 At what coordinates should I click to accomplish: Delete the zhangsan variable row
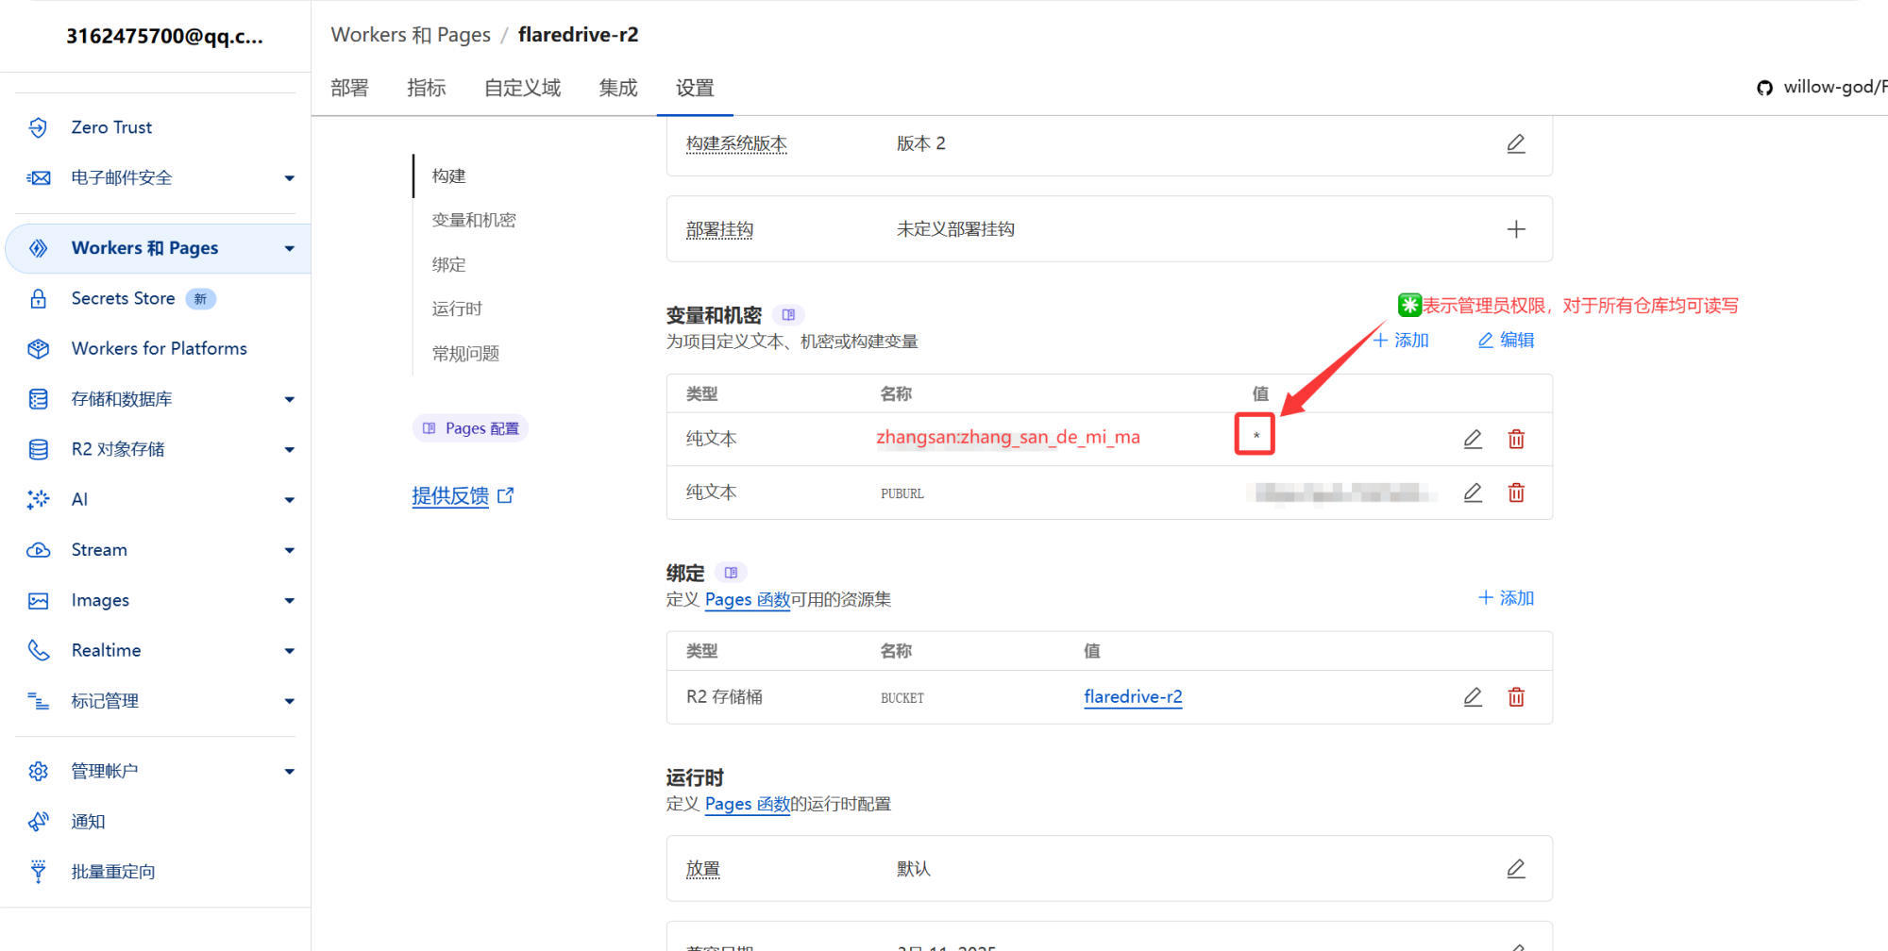pos(1516,439)
